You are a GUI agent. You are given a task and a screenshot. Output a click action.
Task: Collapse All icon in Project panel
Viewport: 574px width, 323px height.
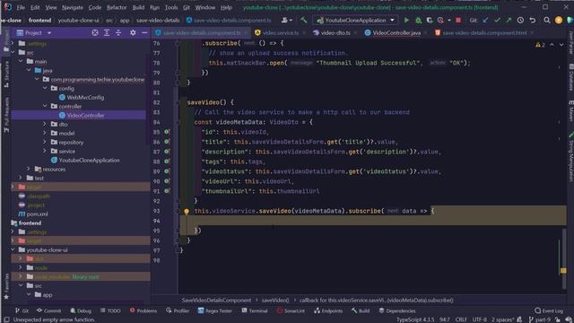[x=118, y=33]
